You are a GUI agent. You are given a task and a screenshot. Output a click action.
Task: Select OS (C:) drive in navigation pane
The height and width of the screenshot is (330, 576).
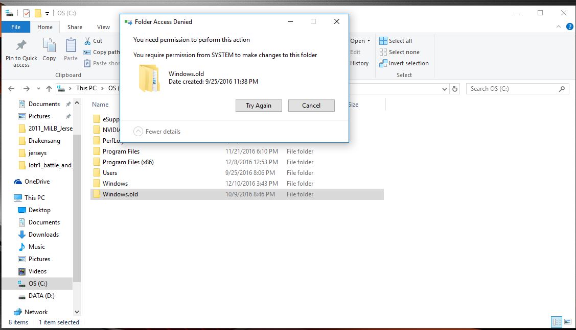[37, 284]
